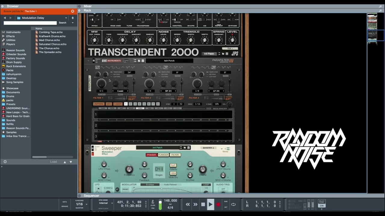Image resolution: width=385 pixels, height=216 pixels.
Task: Toggle the transport Loop button
Action: tap(233, 205)
